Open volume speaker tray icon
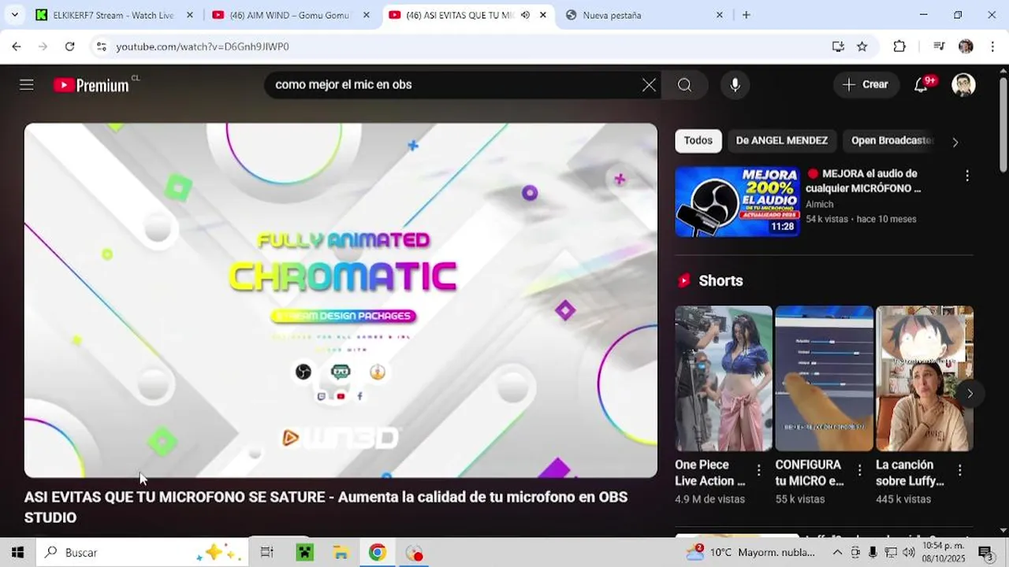This screenshot has height=567, width=1009. coord(908,552)
